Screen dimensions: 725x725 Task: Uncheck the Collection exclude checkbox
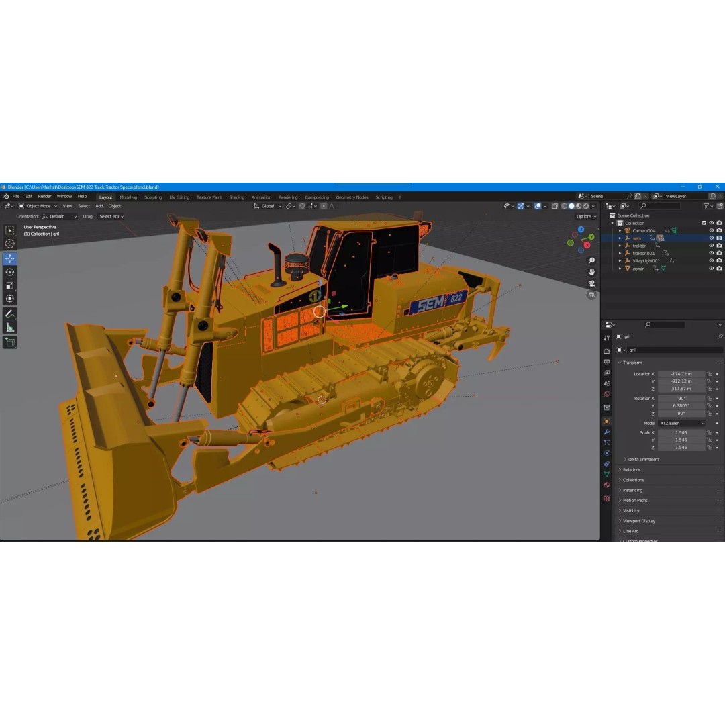(704, 223)
